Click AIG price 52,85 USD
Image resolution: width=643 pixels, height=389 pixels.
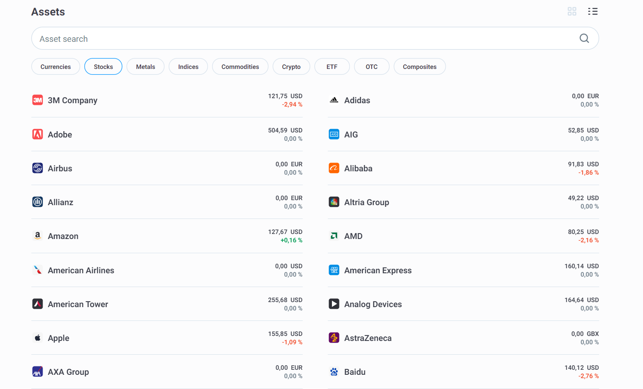pos(583,130)
